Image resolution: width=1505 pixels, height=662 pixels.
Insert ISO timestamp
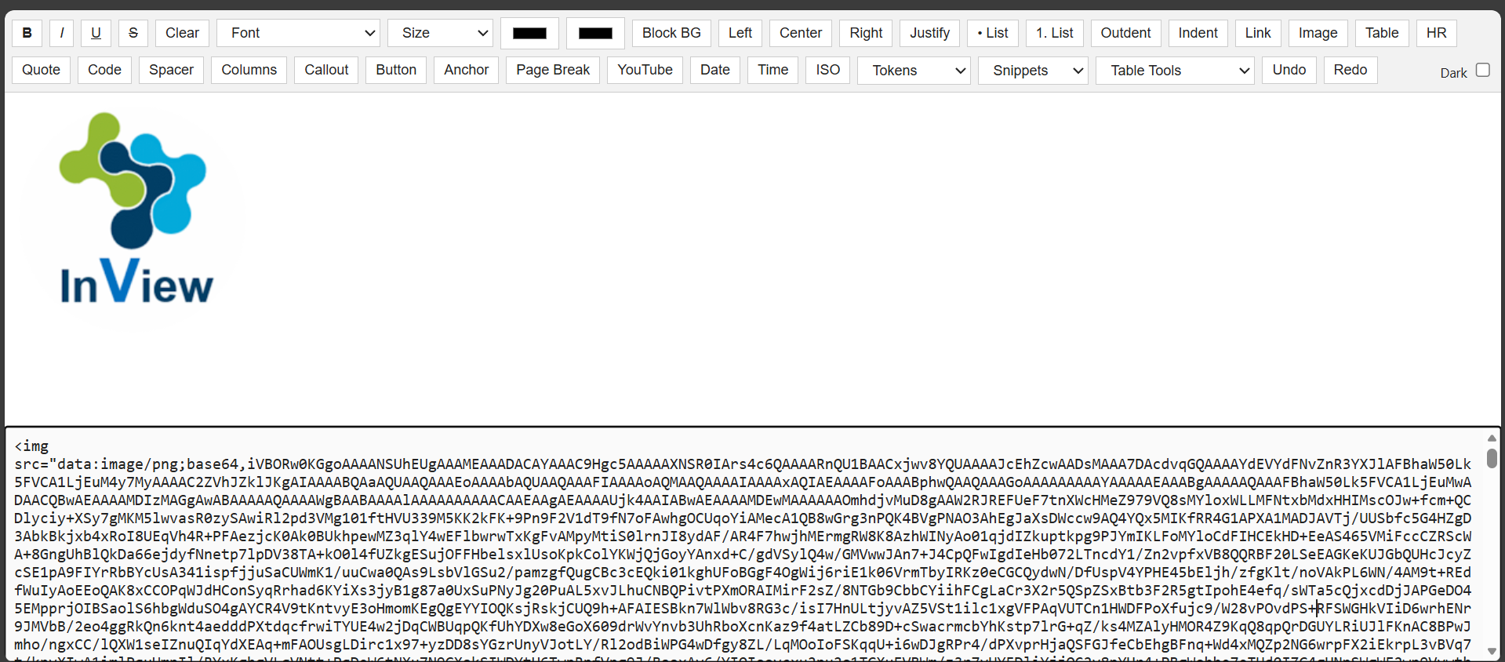click(x=828, y=70)
